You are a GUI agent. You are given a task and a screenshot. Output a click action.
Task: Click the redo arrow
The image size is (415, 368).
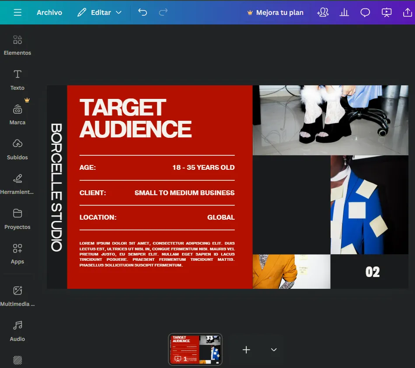pos(163,12)
